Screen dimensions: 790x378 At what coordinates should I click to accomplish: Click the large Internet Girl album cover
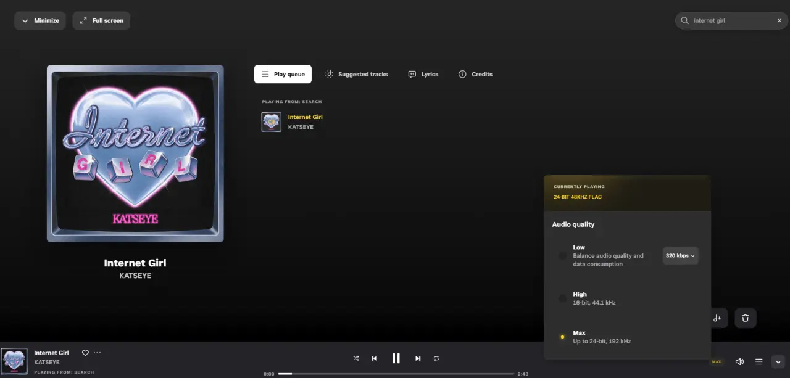pos(135,154)
